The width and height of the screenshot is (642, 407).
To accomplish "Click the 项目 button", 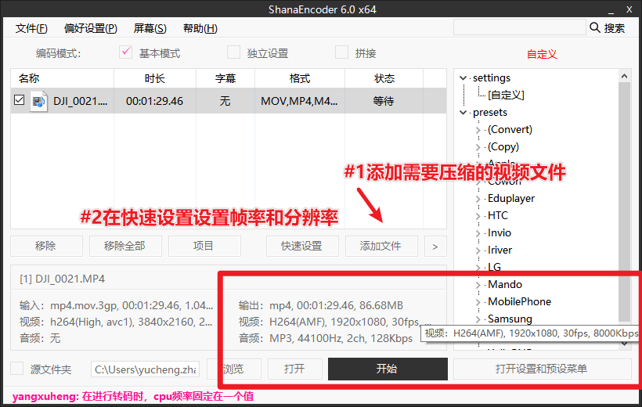I will [204, 246].
